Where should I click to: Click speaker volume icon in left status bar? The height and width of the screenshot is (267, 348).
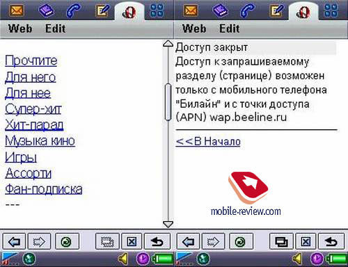[x=123, y=259]
